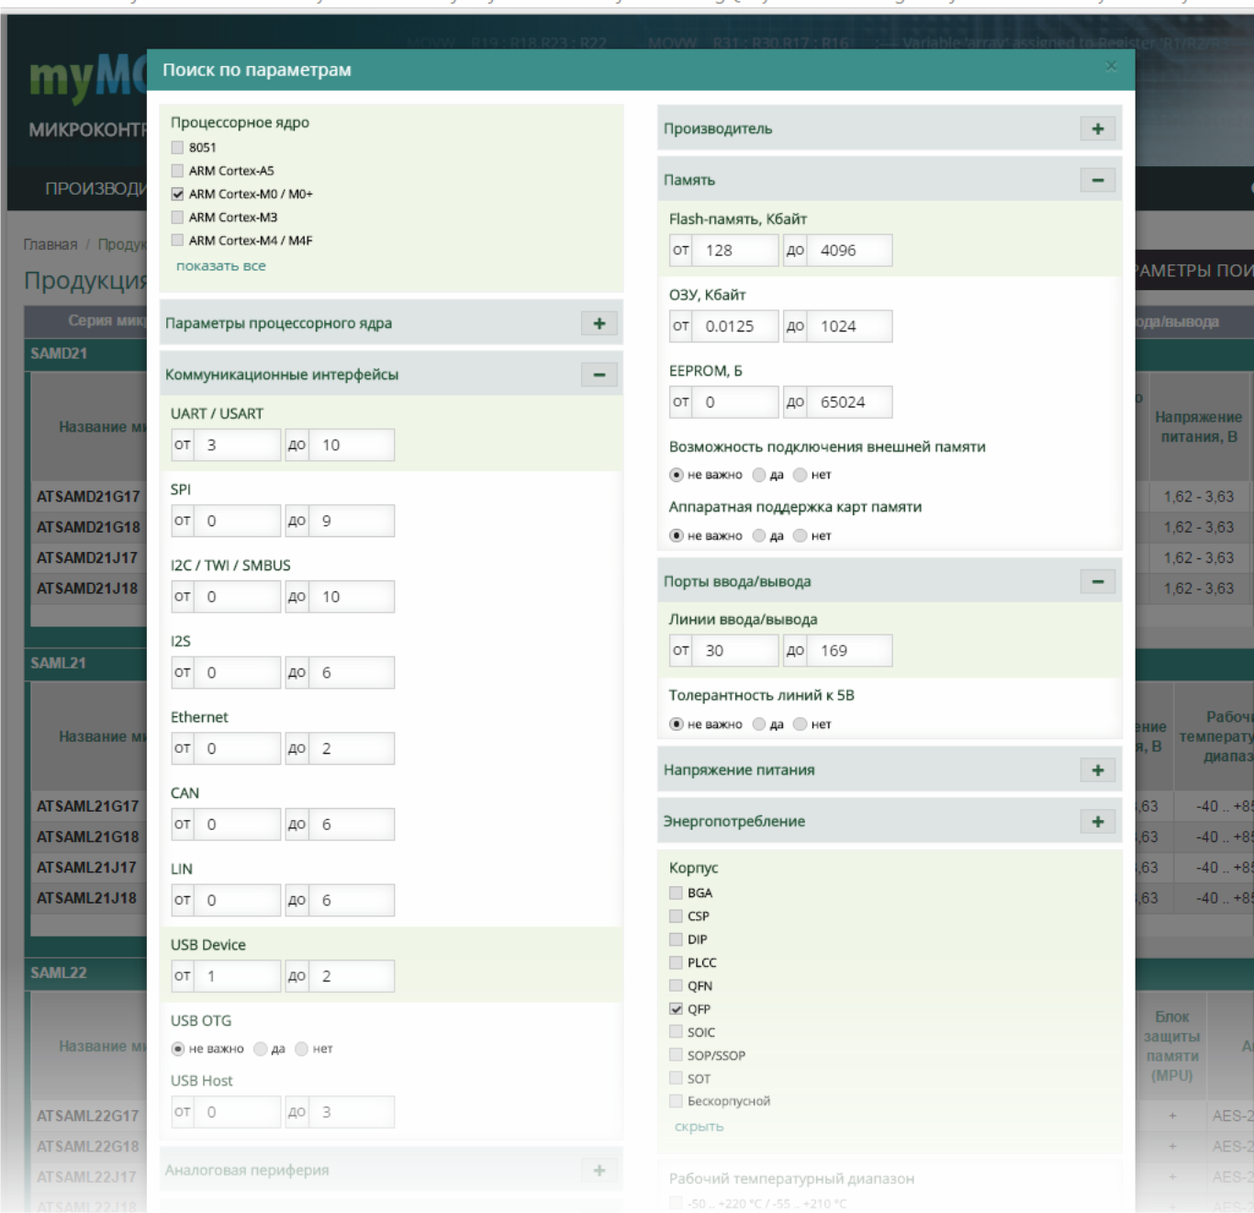
Task: Check ARM Cortex-M4 / M4F checkbox
Action: 177,240
